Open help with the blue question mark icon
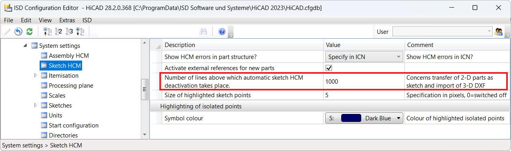 (x=222, y=31)
